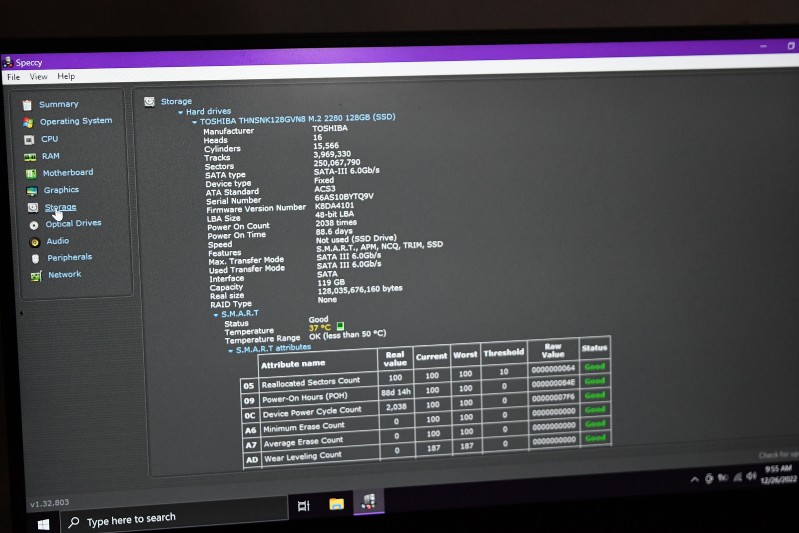
Task: Open the View menu
Action: click(38, 76)
